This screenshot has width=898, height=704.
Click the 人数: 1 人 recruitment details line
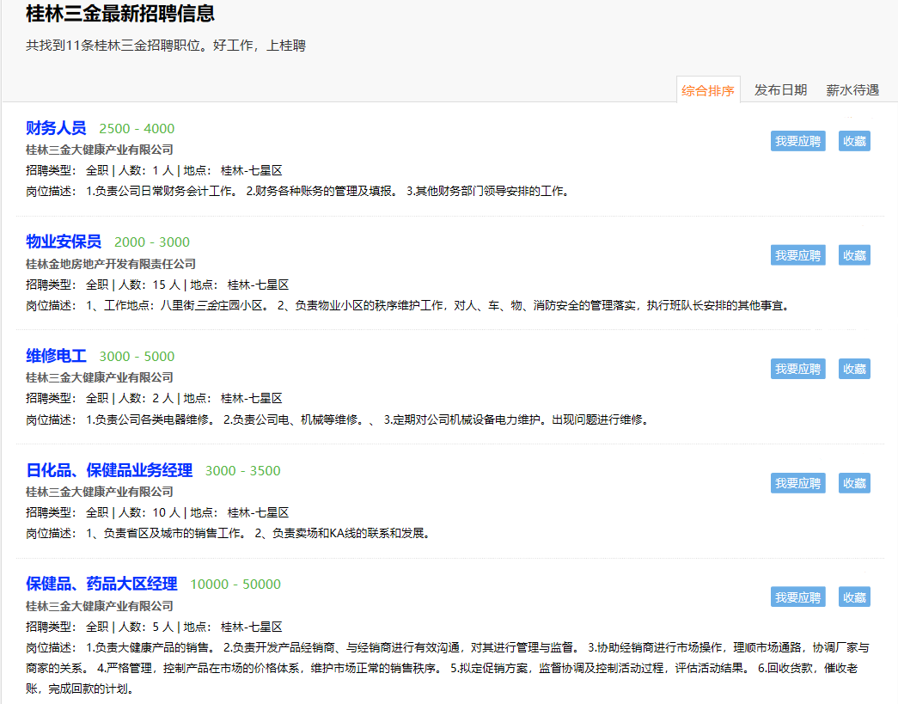[x=154, y=171]
